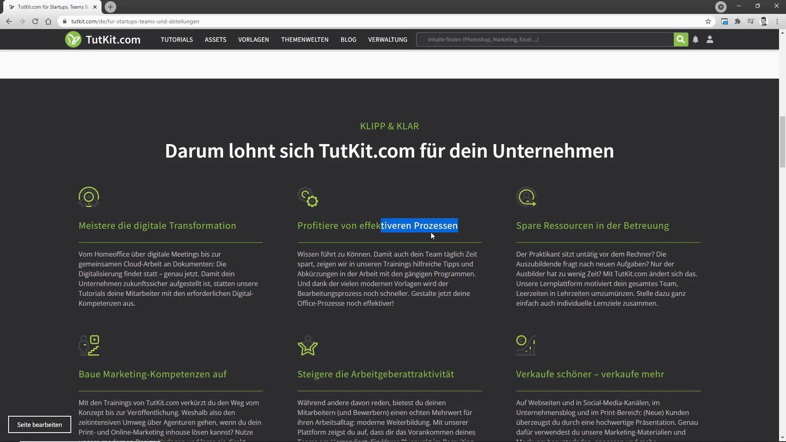786x442 pixels.
Task: Go back with the browser back arrow
Action: click(9, 21)
